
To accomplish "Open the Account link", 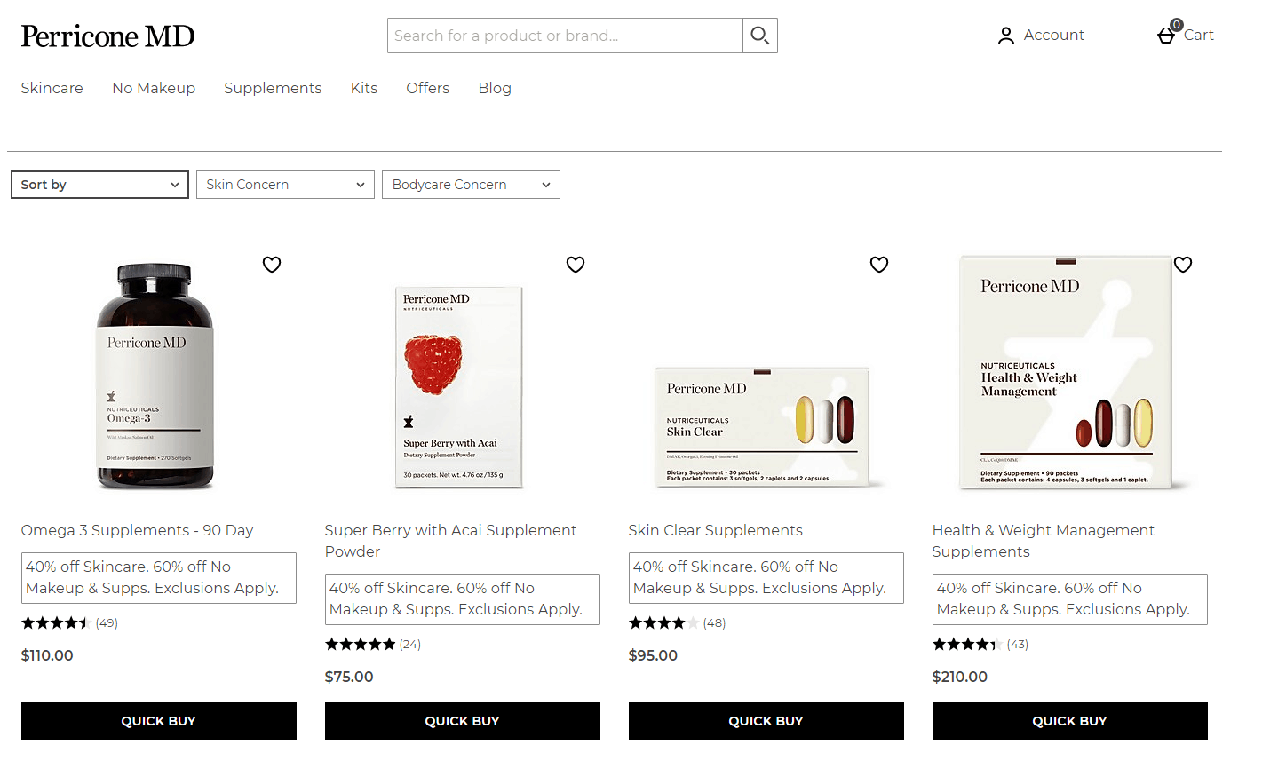I will coord(1041,36).
